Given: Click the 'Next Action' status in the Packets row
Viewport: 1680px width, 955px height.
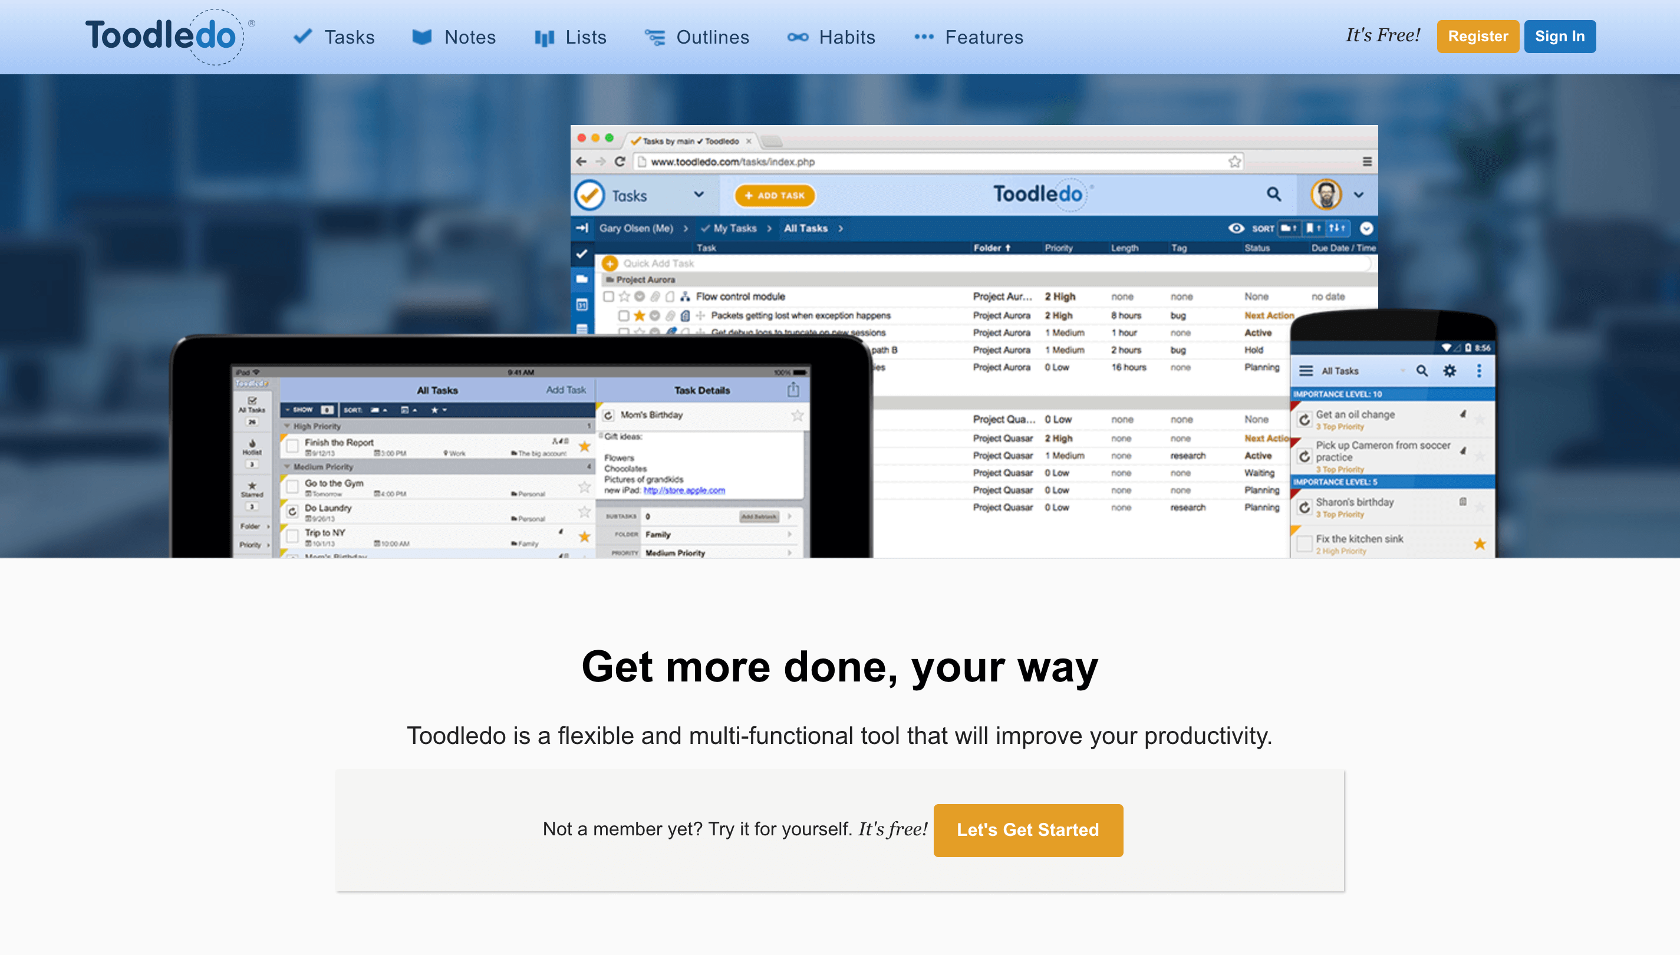Looking at the screenshot, I should tap(1269, 315).
